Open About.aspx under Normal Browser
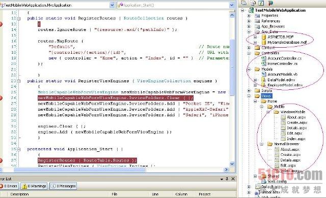Screen dimensions: 326x198 [x=290, y=149]
